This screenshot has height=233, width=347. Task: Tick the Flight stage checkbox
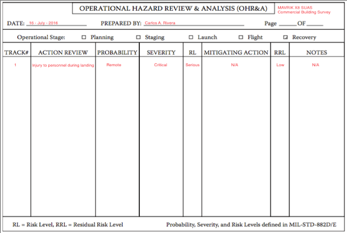(x=241, y=37)
